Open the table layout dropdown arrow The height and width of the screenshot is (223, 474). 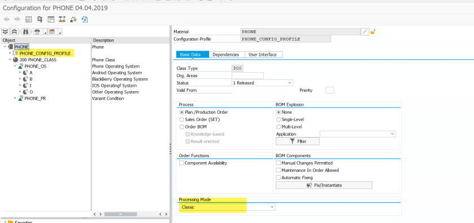[x=60, y=32]
